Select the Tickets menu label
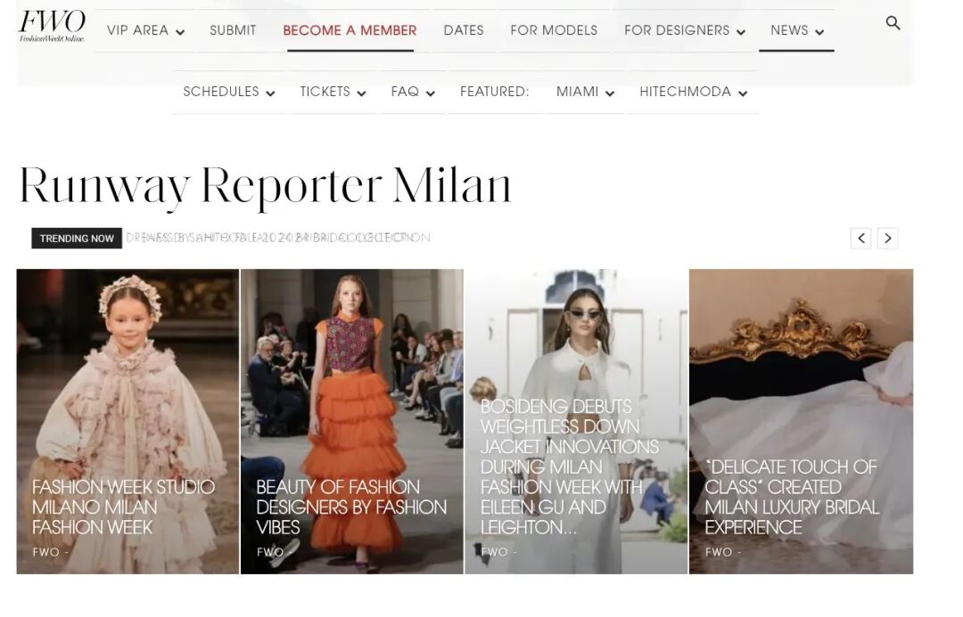The width and height of the screenshot is (963, 617). [325, 92]
